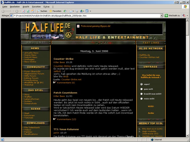Click the blue window toolbar icon
Image resolution: width=190 pixels, height=142 pixels.
[x=87, y=11]
